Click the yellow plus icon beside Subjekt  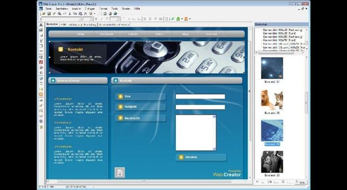tap(120, 107)
